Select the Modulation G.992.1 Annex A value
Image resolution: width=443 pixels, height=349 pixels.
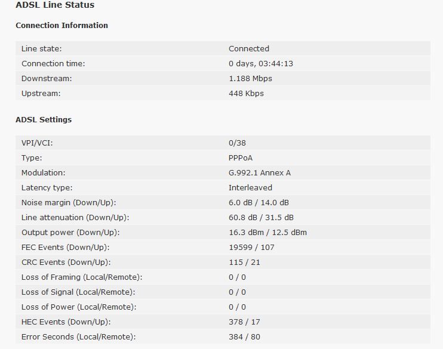pos(260,173)
